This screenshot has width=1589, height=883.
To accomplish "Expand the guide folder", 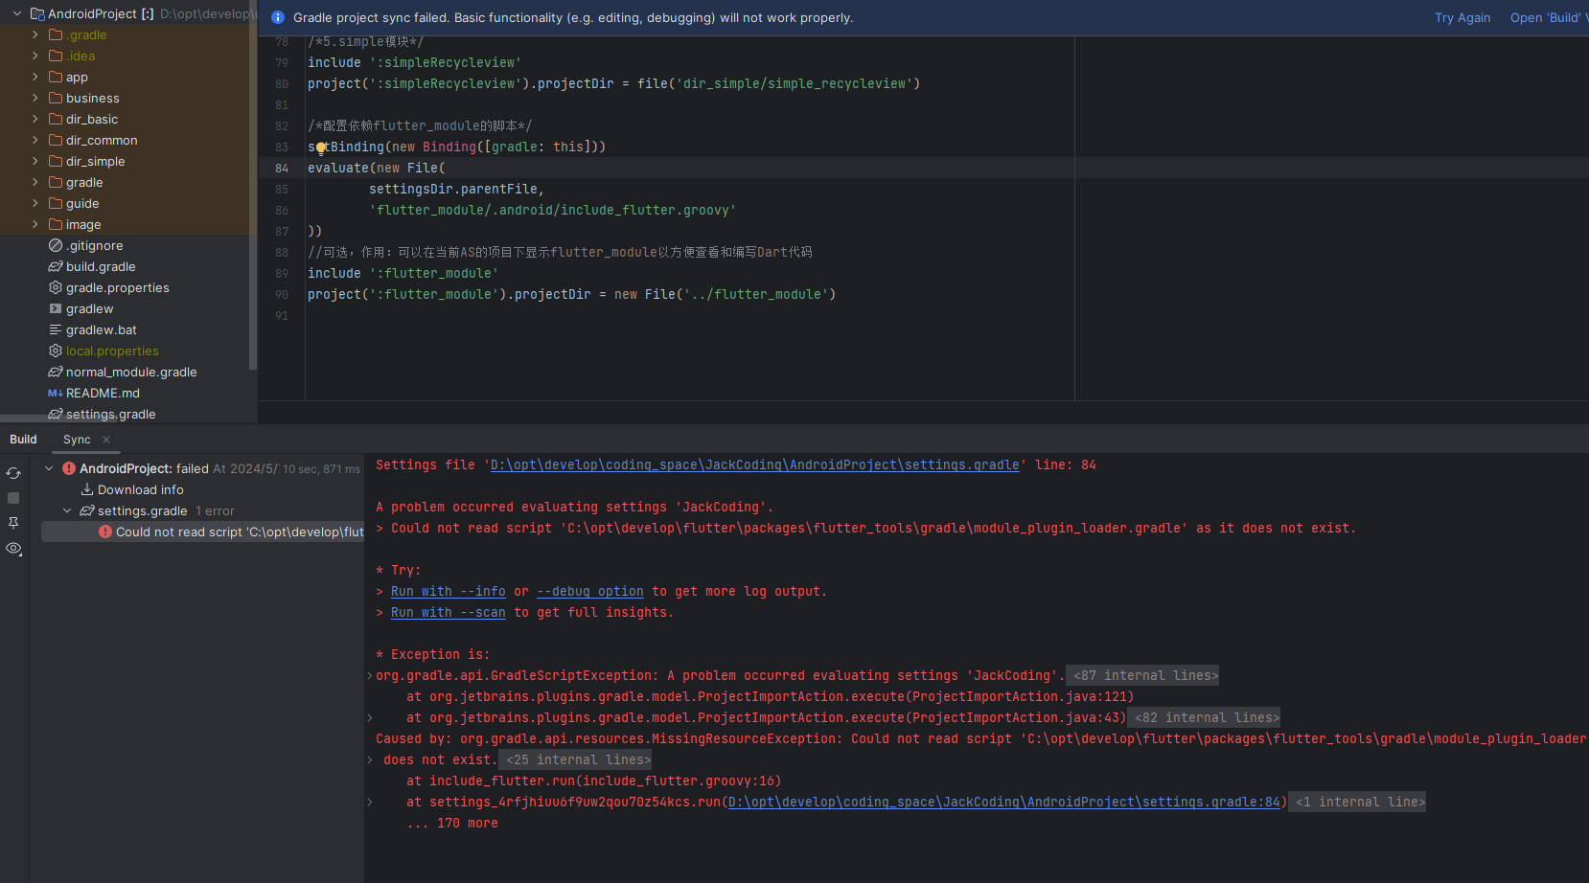I will [x=35, y=203].
